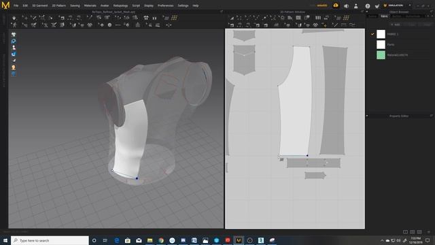Open the 3D Garment menu
Screen dimensions: 435x245
(39, 5)
